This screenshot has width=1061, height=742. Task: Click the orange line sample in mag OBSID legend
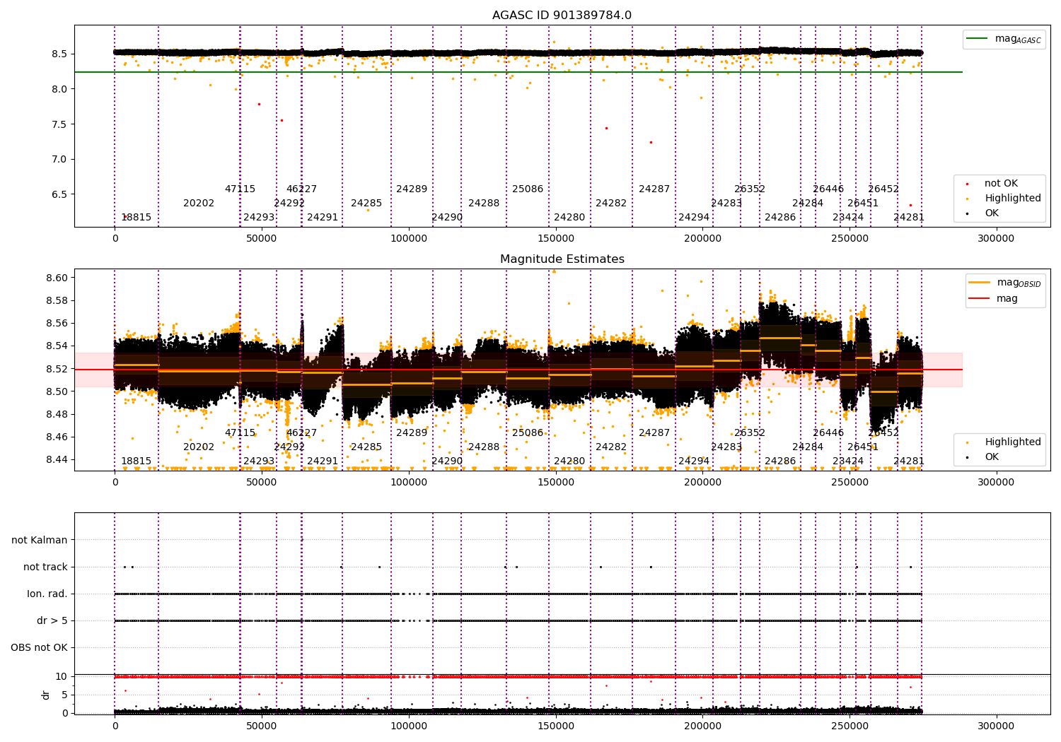(980, 283)
